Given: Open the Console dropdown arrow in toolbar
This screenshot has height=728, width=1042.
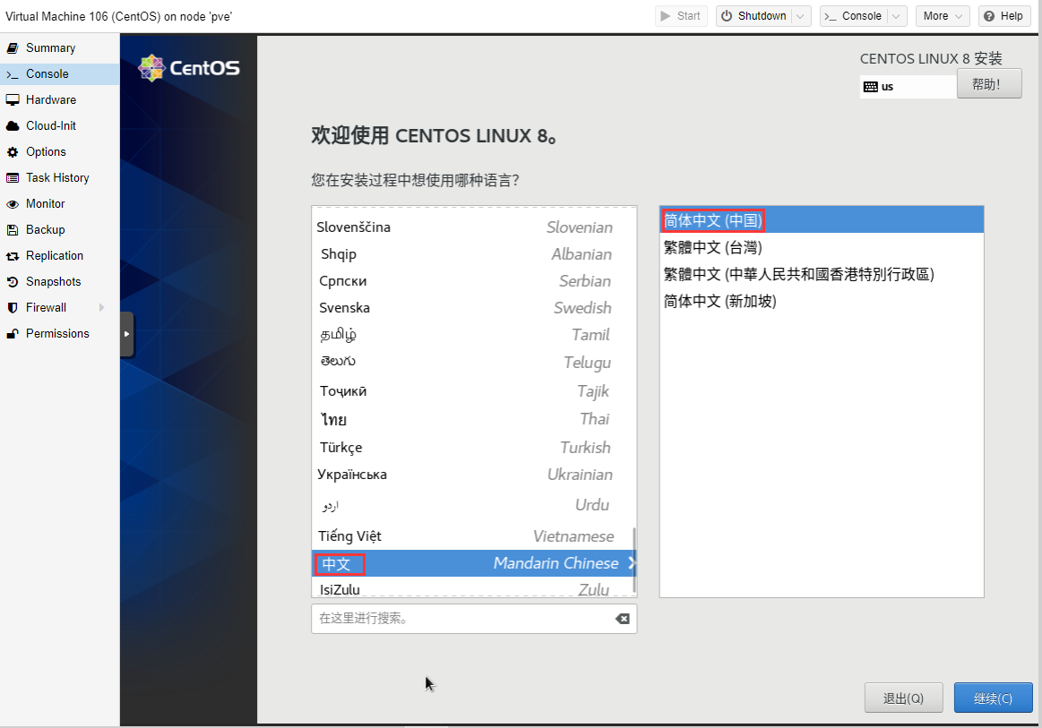Looking at the screenshot, I should pyautogui.click(x=896, y=16).
